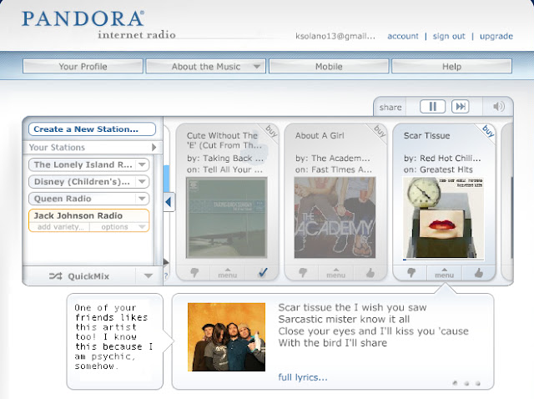Click the Taking Back Sunday album cover

coord(226,217)
